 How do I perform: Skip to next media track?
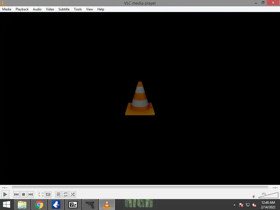click(31, 194)
